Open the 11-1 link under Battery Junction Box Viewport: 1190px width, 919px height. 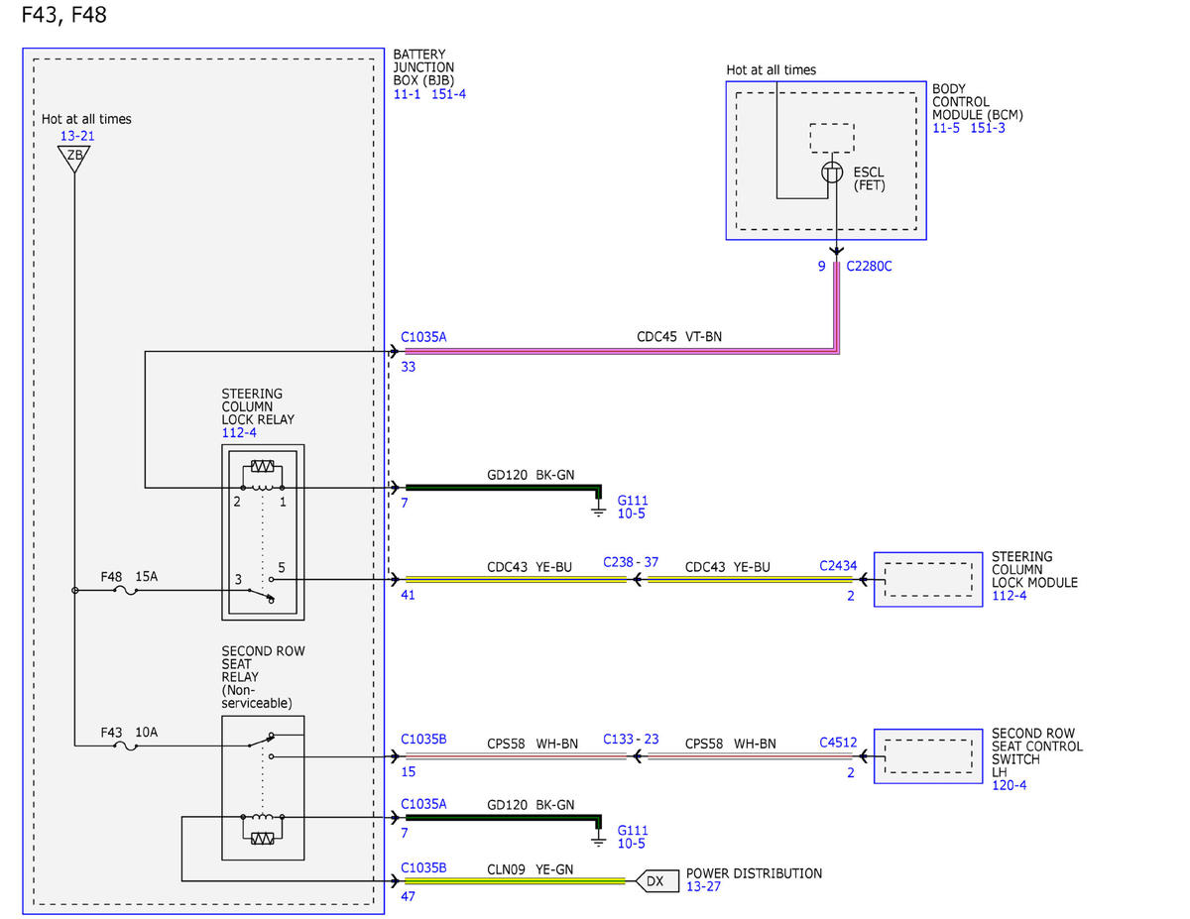(x=408, y=94)
